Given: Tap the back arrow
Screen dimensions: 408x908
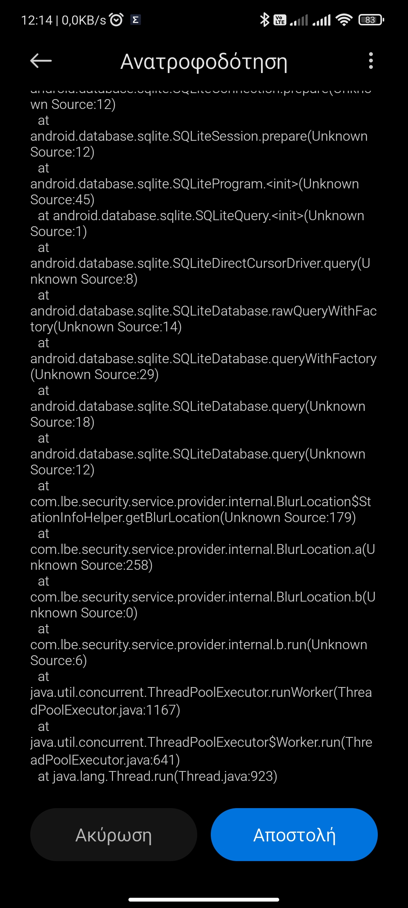Looking at the screenshot, I should click(x=41, y=61).
